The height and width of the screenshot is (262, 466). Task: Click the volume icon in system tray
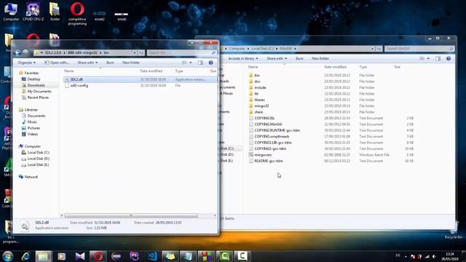click(x=434, y=256)
